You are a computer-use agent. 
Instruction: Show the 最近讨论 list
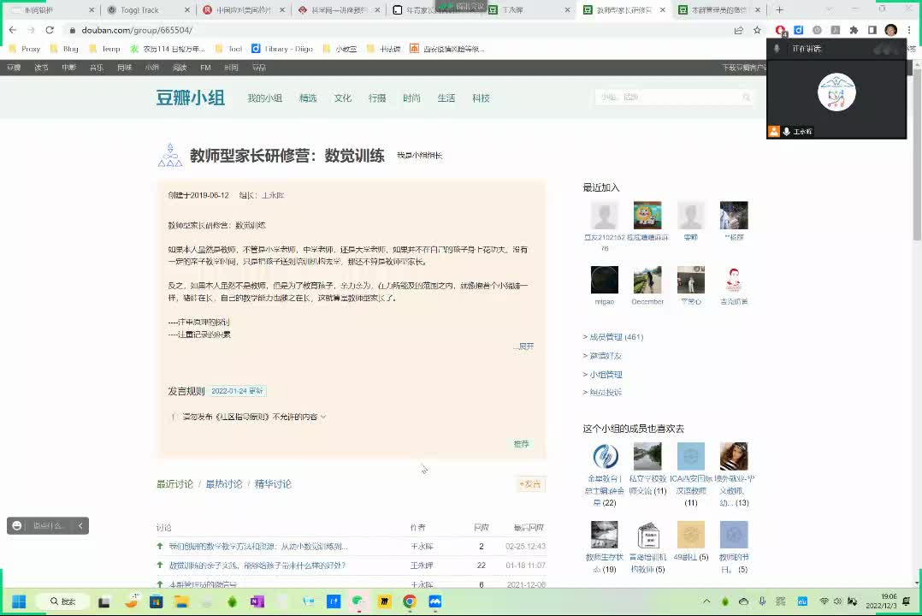174,483
